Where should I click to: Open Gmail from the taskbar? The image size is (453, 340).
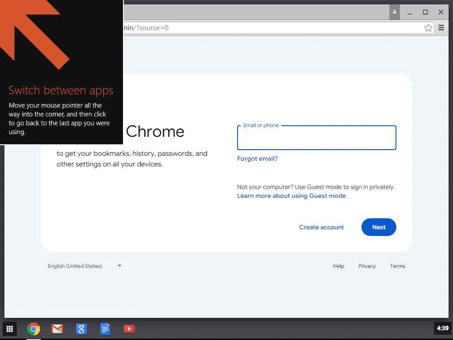pyautogui.click(x=57, y=329)
